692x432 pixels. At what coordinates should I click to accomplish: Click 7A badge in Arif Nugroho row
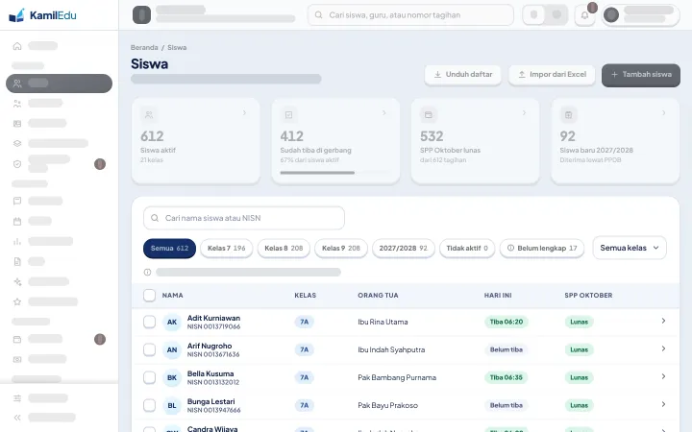tap(305, 350)
